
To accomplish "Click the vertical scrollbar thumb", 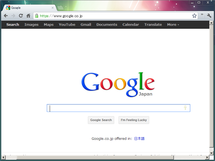I will pos(211,86).
